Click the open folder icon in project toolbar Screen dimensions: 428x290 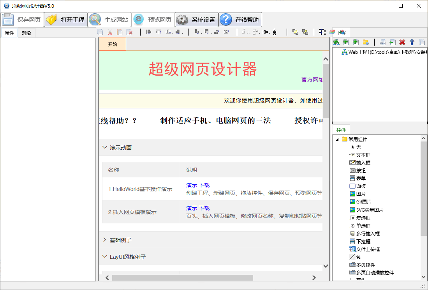(366, 42)
